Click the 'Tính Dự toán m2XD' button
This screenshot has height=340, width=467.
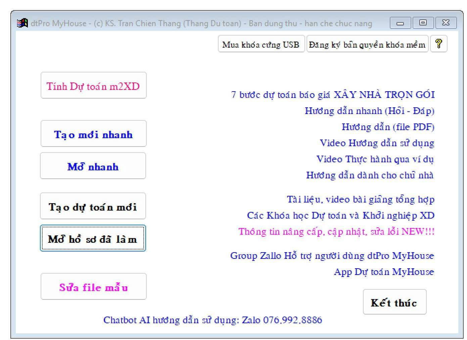93,86
